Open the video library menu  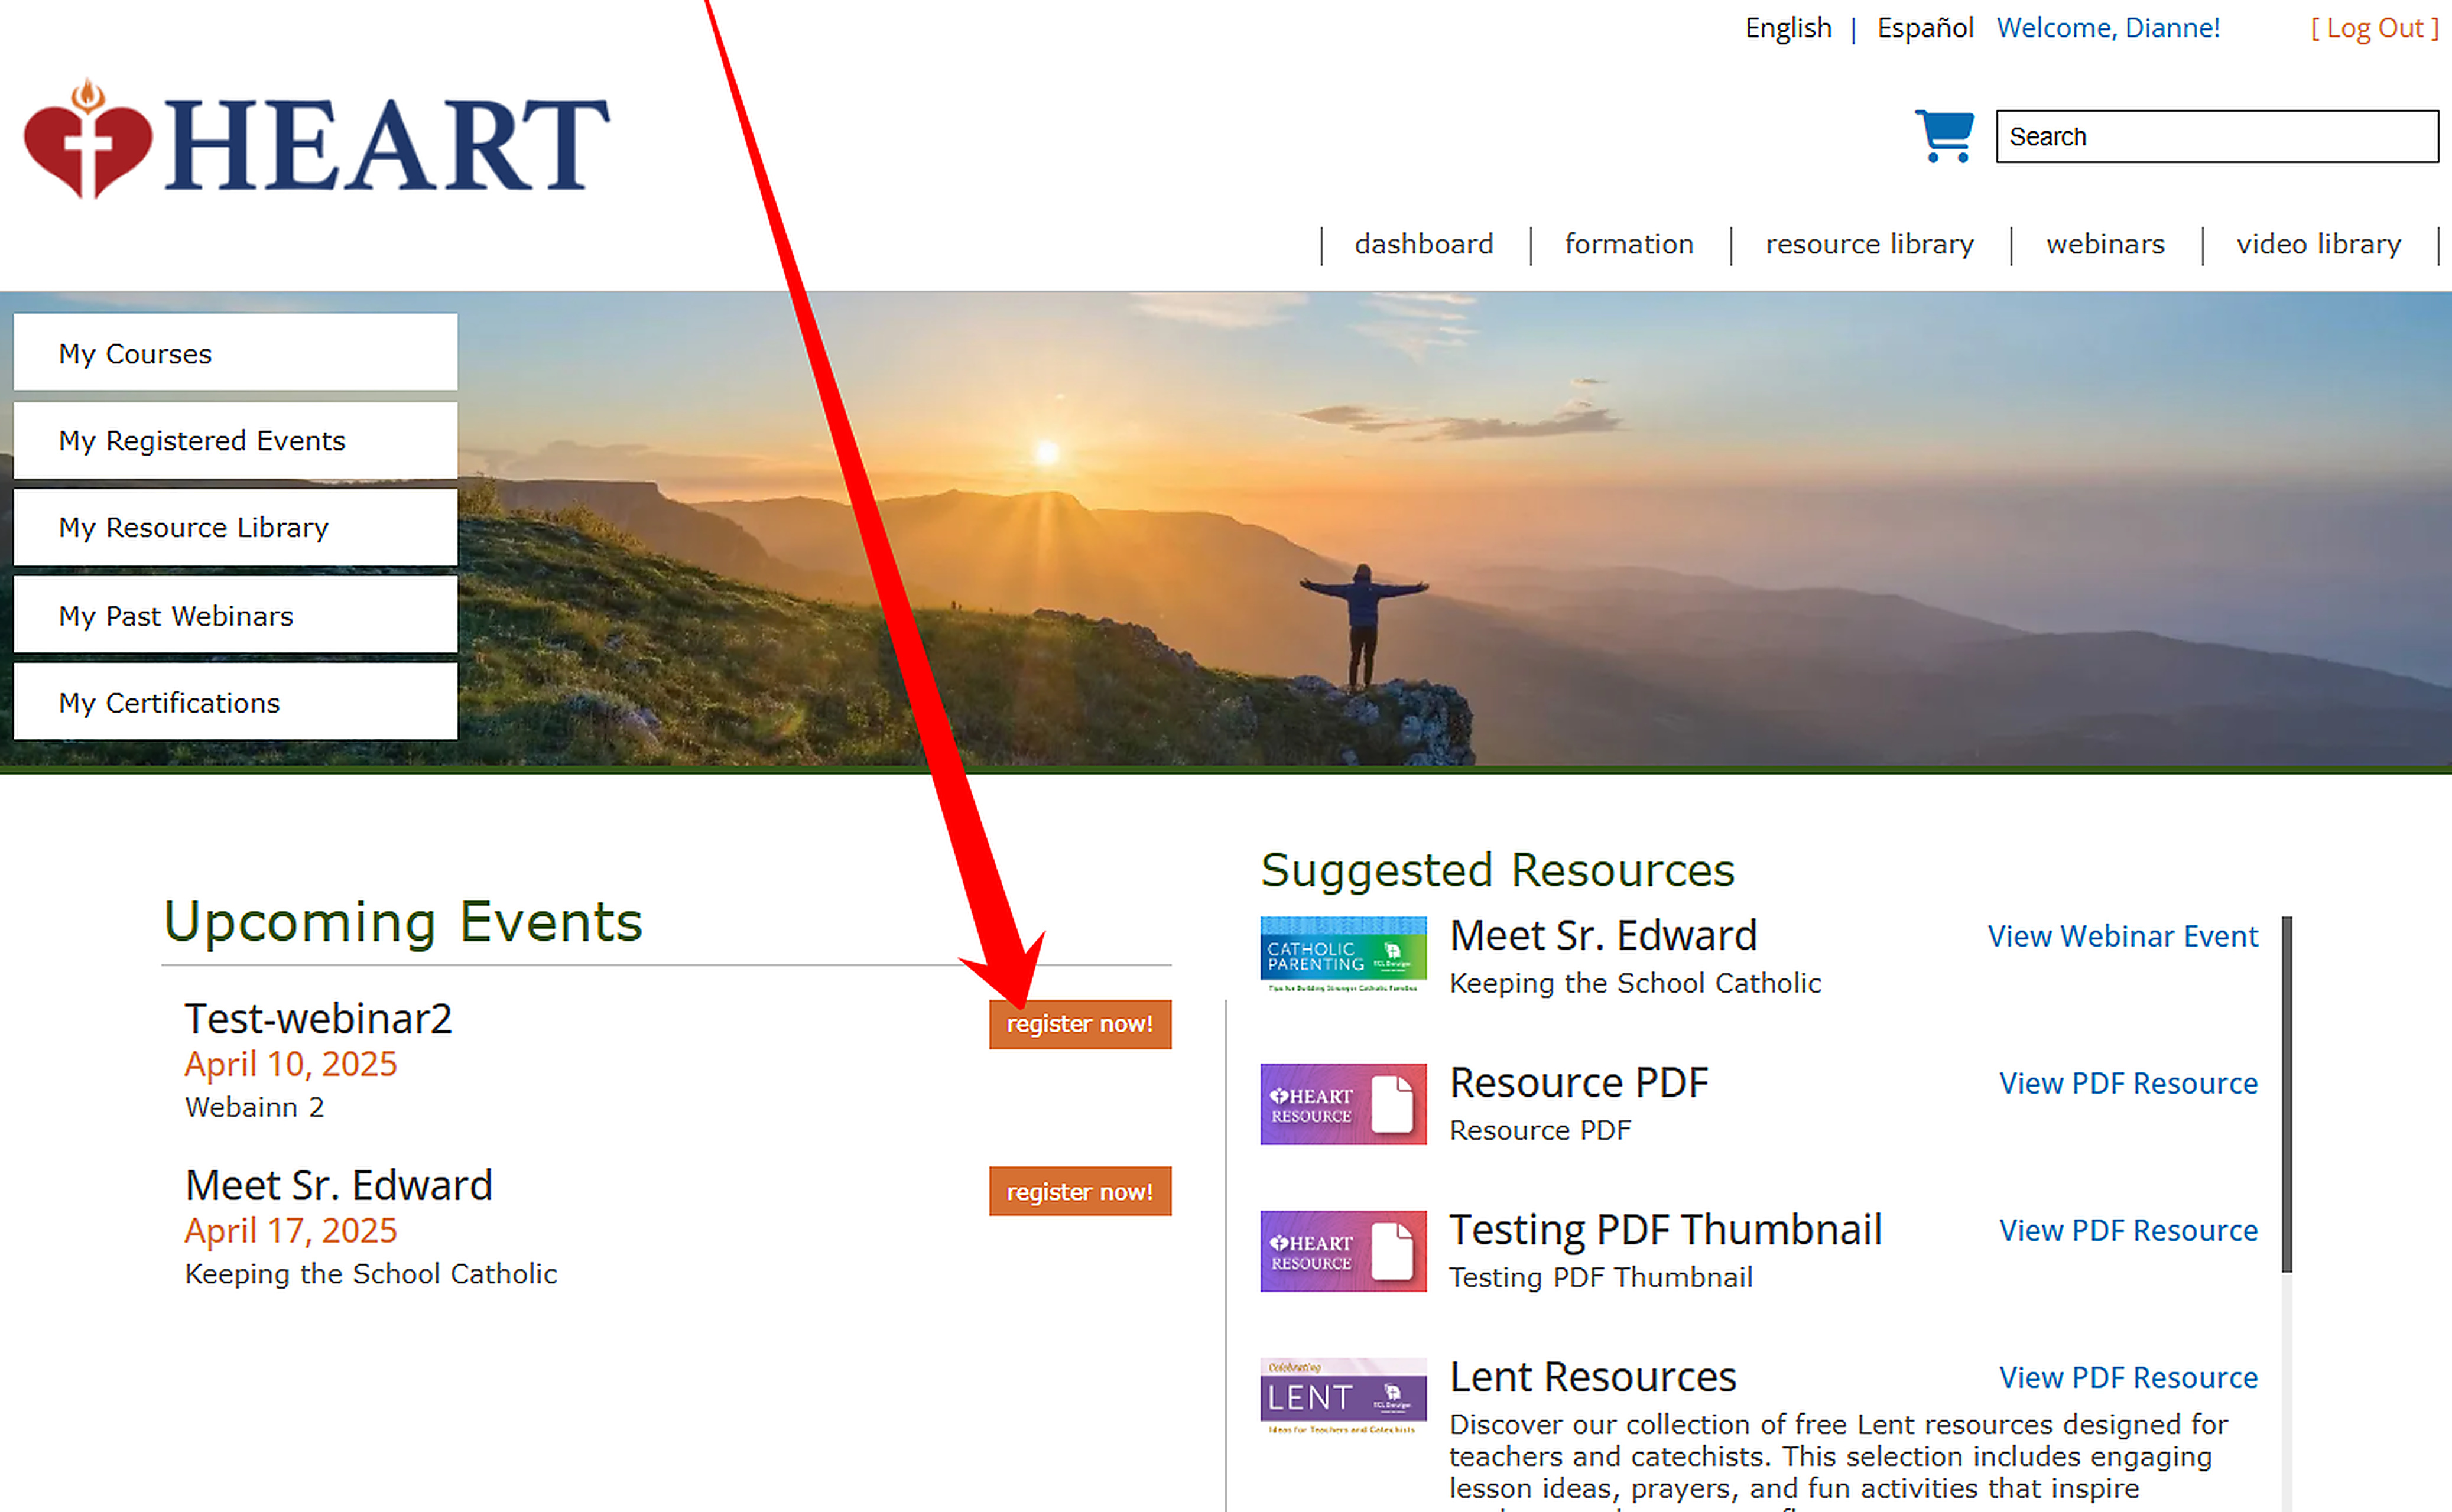click(2318, 244)
